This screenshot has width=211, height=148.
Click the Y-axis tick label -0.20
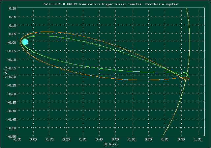(12, 77)
